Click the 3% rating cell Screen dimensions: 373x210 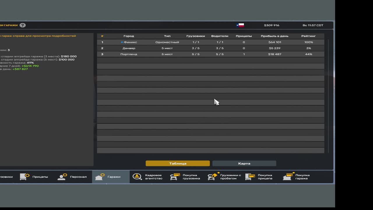pyautogui.click(x=309, y=48)
